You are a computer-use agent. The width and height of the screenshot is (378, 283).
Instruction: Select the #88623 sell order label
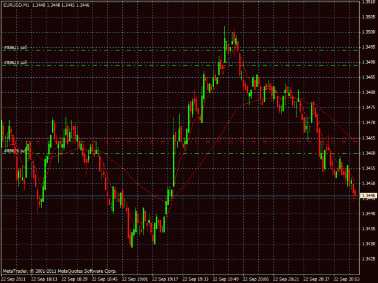(15, 63)
